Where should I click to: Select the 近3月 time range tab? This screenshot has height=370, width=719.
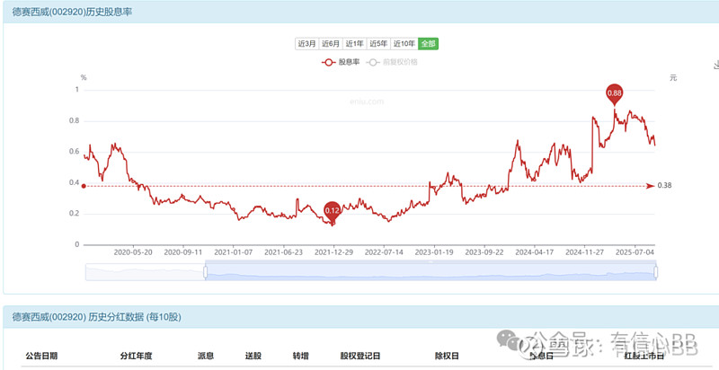pos(306,44)
